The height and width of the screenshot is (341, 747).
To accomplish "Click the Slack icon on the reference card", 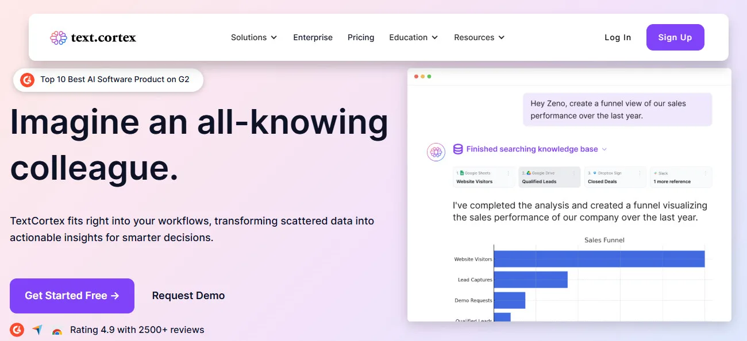I will tap(657, 172).
